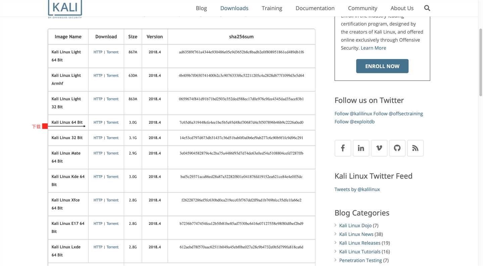The width and height of the screenshot is (483, 266).
Task: Download Kali Linux Light 32 Bit via Torrent
Action: pyautogui.click(x=112, y=99)
